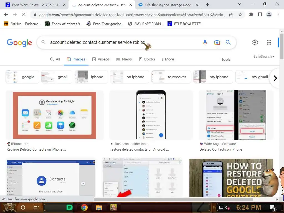
Task: Select the to recover suggestion chip
Action: 171,77
